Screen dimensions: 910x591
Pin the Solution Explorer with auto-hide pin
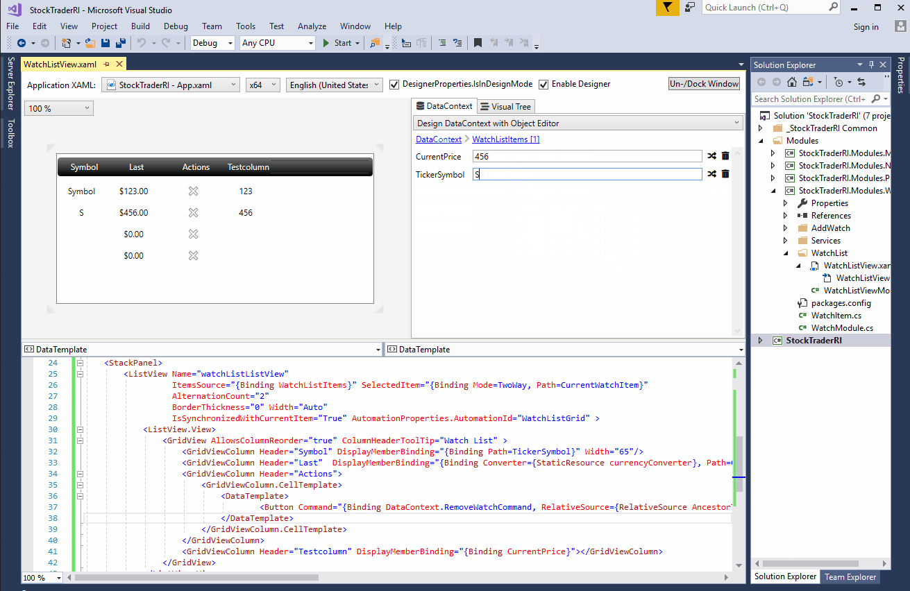click(x=872, y=65)
